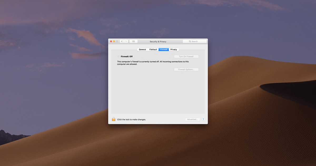This screenshot has height=166, width=316.
Task: Open the help question mark button
Action: coord(203,119)
